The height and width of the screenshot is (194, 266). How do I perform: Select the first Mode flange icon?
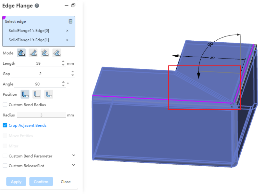click(x=21, y=53)
